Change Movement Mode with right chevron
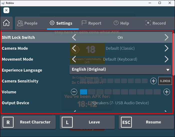The height and width of the screenshot is (137, 175). (x=166, y=59)
